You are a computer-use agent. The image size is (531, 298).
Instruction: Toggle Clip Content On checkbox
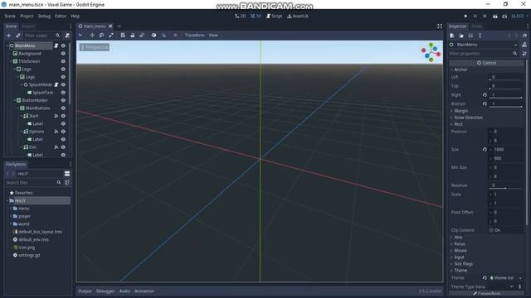coord(491,230)
